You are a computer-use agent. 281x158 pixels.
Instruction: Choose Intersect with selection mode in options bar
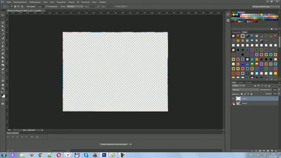coord(22,7)
